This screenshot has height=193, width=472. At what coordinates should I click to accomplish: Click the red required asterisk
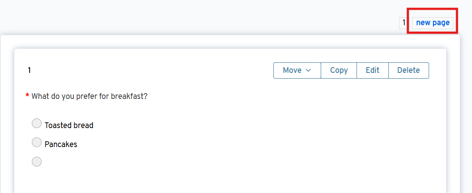click(x=27, y=96)
